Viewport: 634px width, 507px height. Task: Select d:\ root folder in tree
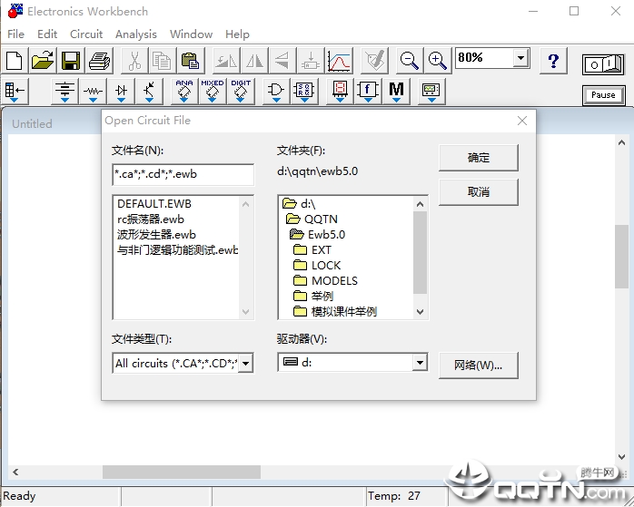299,204
